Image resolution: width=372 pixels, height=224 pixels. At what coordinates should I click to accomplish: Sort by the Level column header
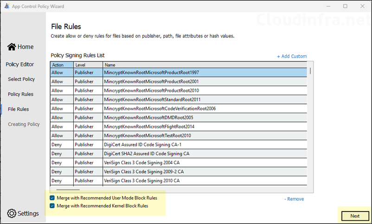tap(88, 65)
